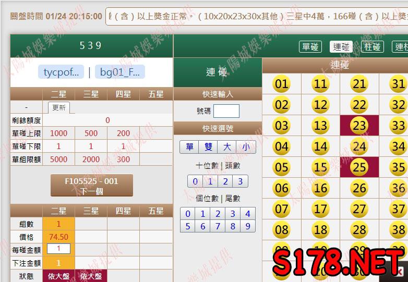Pick number ball 08
The height and width of the screenshot is (282, 408).
click(x=281, y=229)
